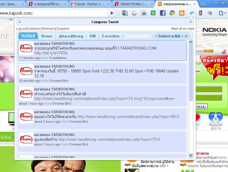The width and height of the screenshot is (228, 172).
Task: Click the blank search tab field
Action: 138,36
